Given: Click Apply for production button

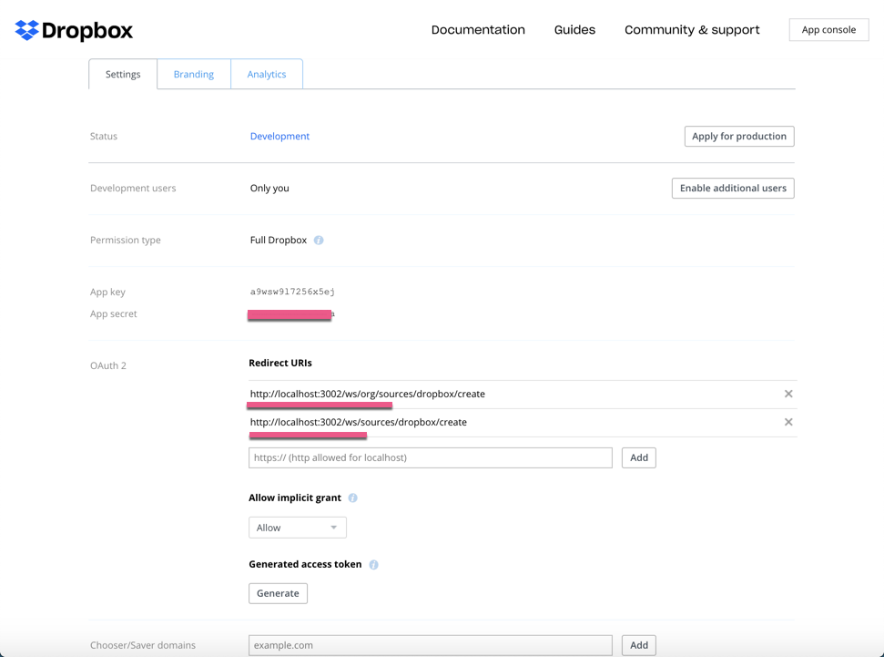Looking at the screenshot, I should point(739,136).
